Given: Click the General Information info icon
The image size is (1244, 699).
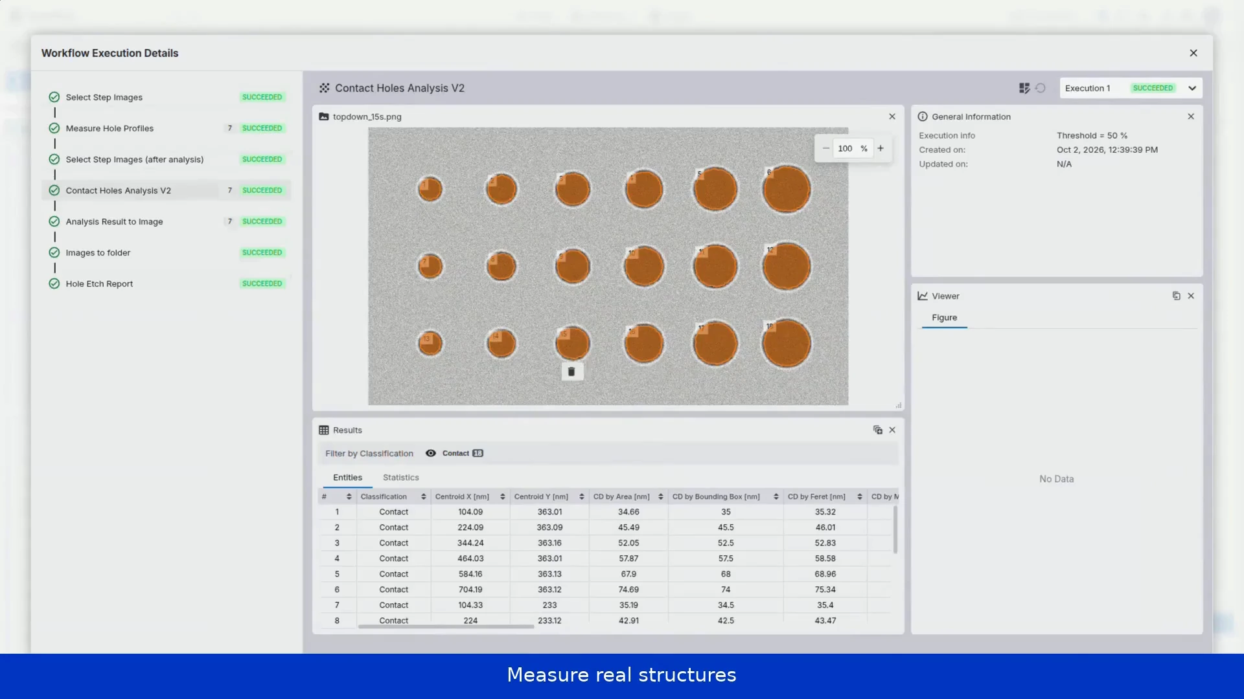Looking at the screenshot, I should (x=923, y=116).
